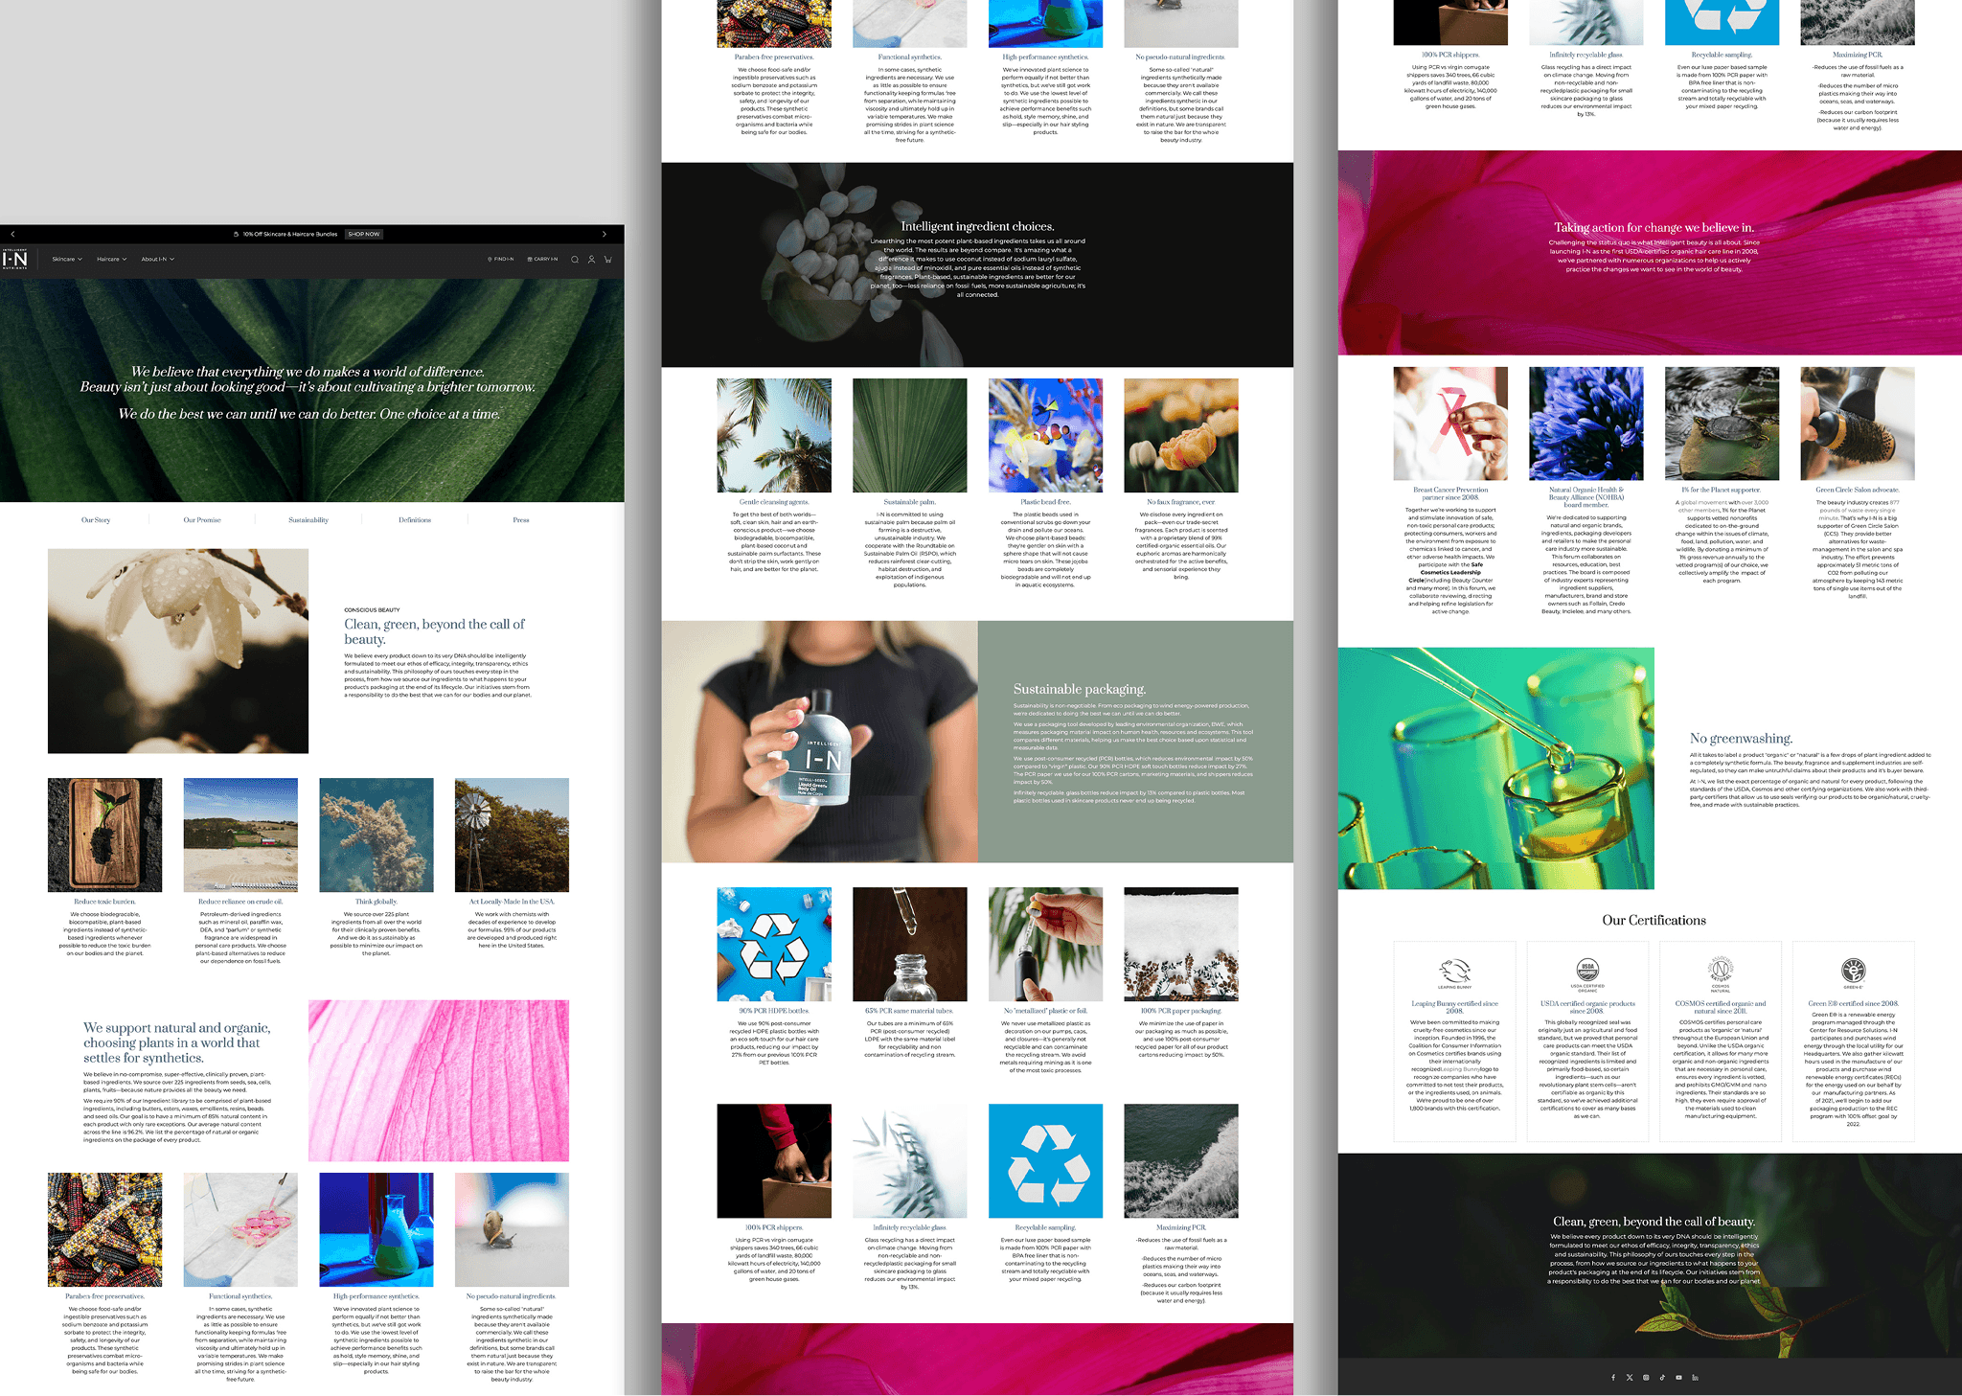Click the 'Taking action for change we believe in.' heading

pos(1654,227)
